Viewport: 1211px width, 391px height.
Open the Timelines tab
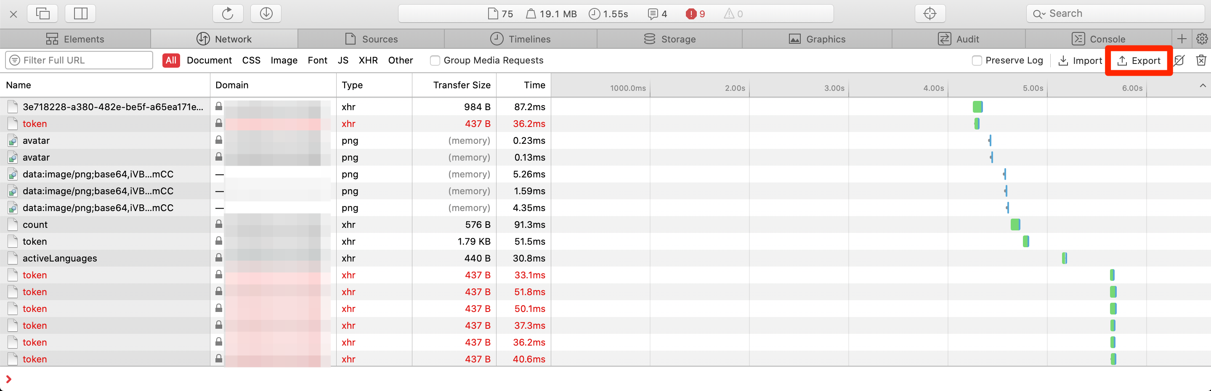(x=520, y=39)
